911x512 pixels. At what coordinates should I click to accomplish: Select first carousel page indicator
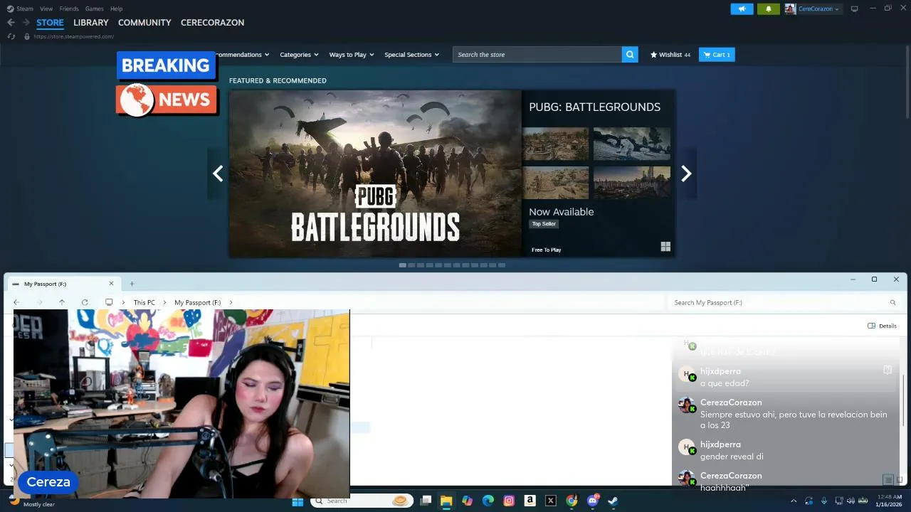[x=403, y=265]
